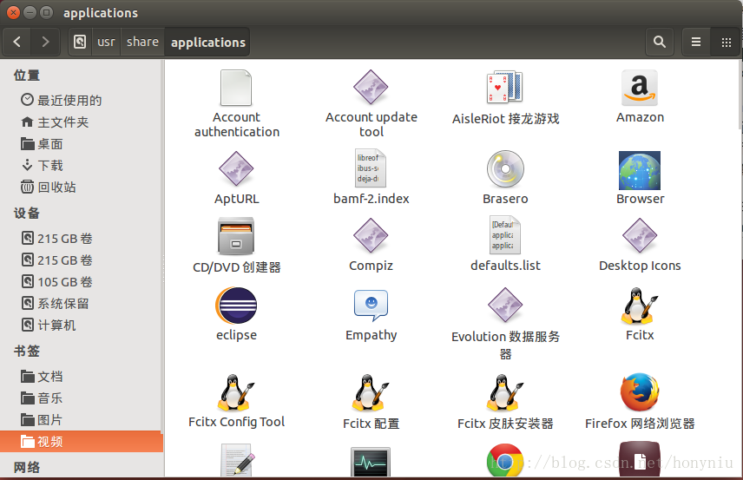Select the Desktop Icons launcher
The width and height of the screenshot is (743, 480).
pyautogui.click(x=640, y=236)
